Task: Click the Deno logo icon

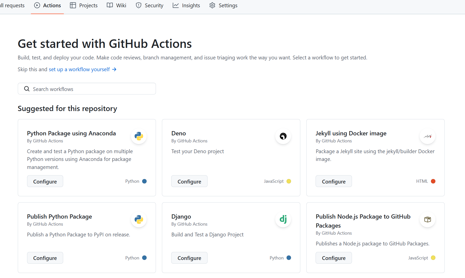Action: pos(283,136)
